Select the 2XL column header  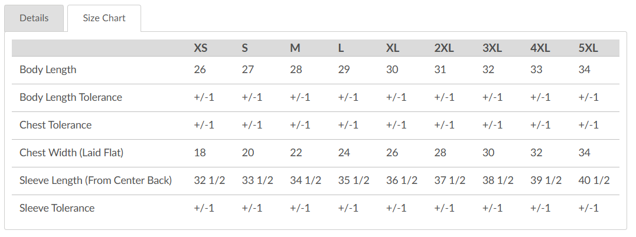click(443, 48)
